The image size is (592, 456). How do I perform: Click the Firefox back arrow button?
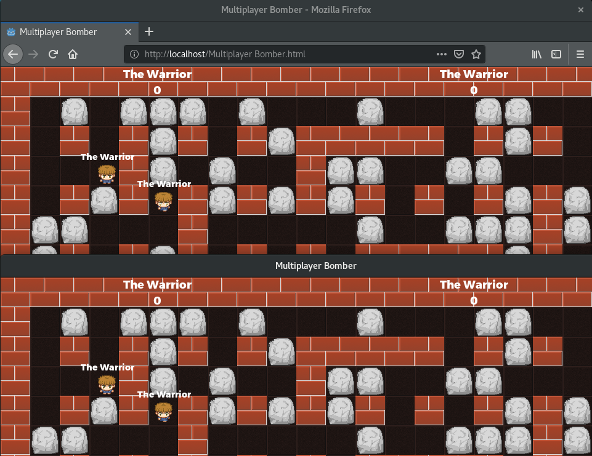13,54
